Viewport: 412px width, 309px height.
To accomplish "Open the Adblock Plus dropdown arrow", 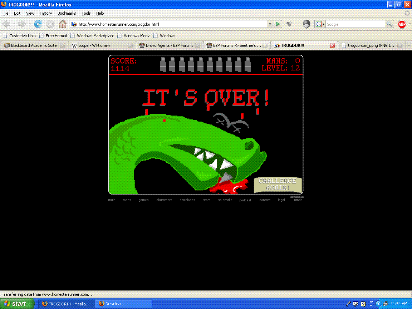I will 409,24.
